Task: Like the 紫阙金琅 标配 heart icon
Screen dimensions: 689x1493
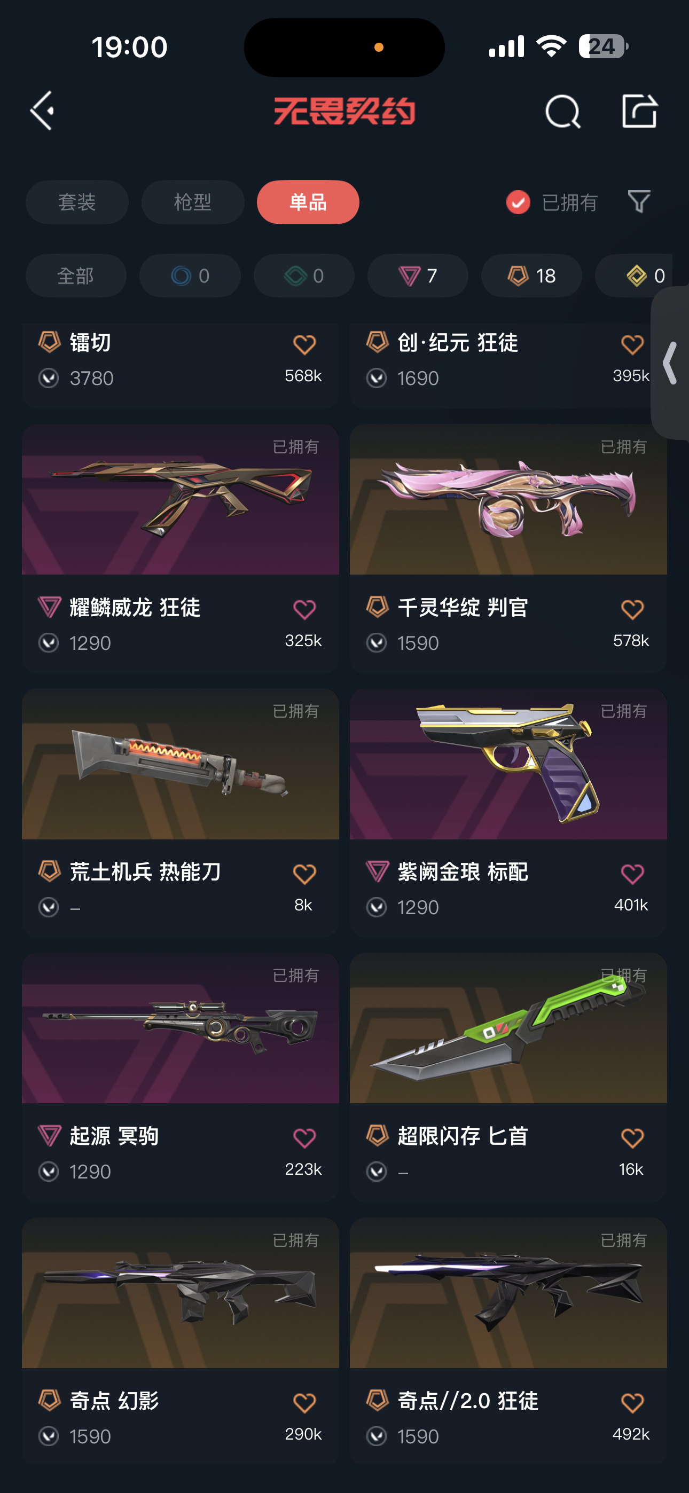Action: pyautogui.click(x=632, y=874)
